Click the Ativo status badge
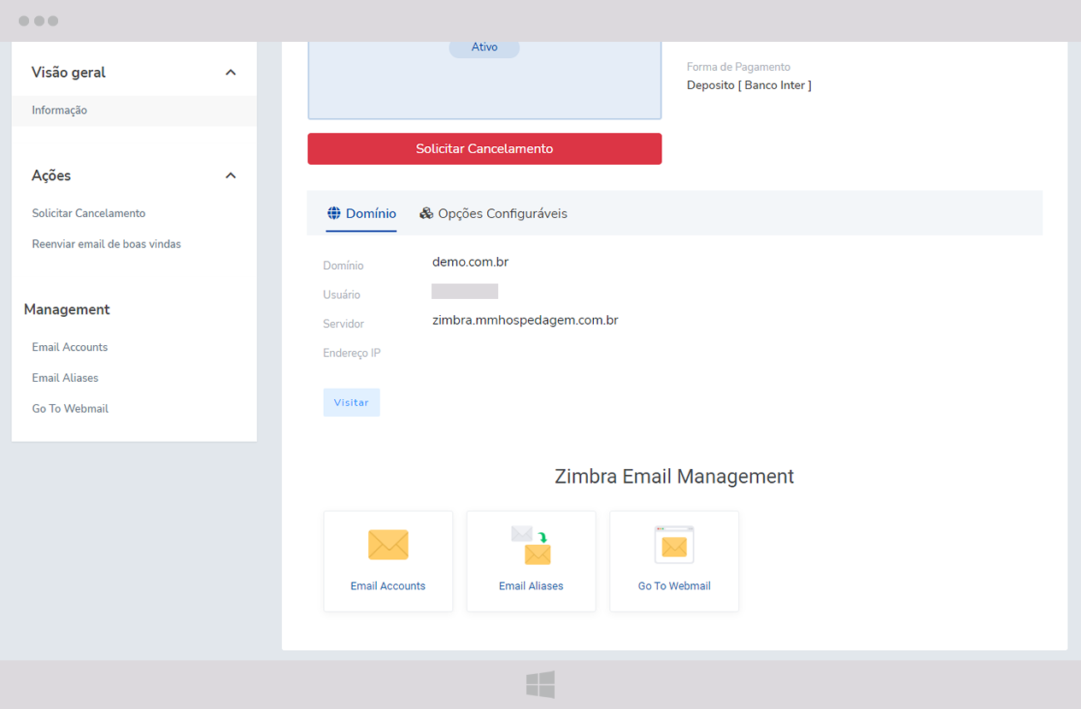Screen dimensions: 1081x709 point(485,48)
